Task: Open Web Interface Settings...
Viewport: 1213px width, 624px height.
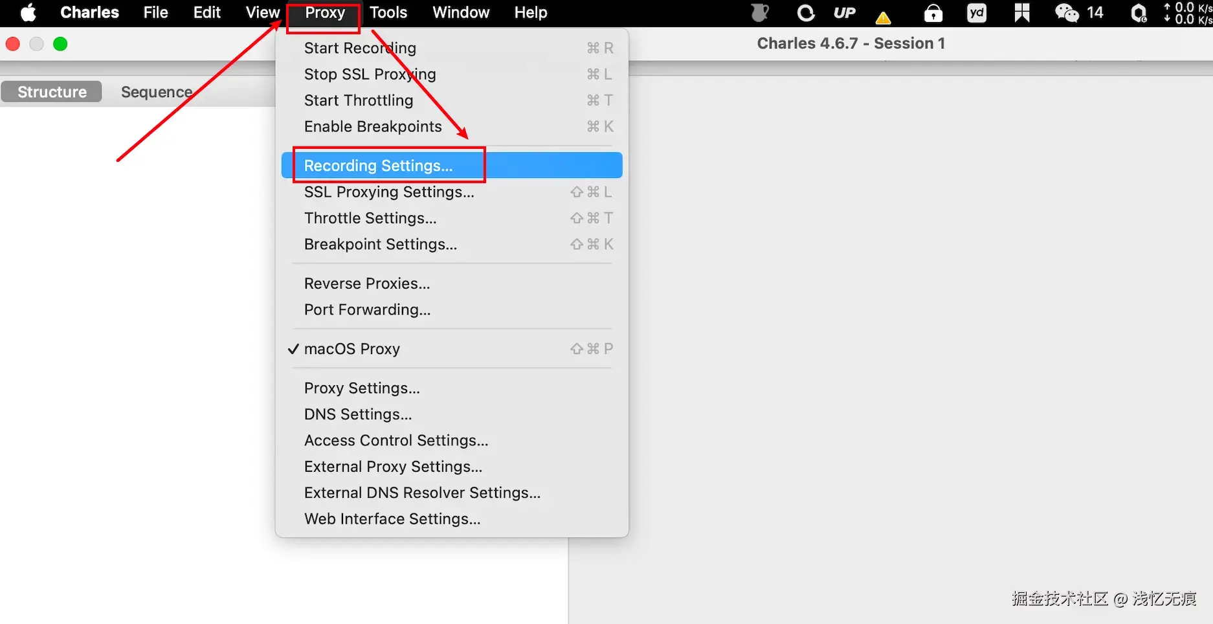Action: click(452, 519)
